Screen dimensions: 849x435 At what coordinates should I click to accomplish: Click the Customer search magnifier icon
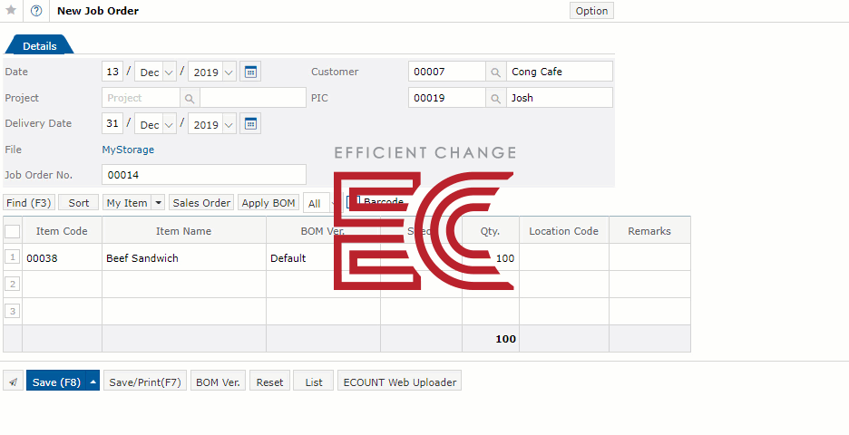495,72
